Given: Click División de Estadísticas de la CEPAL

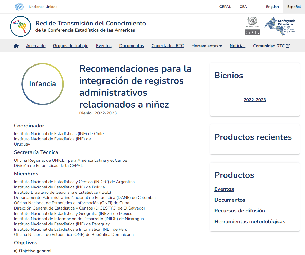Looking at the screenshot, I should tap(48, 166).
